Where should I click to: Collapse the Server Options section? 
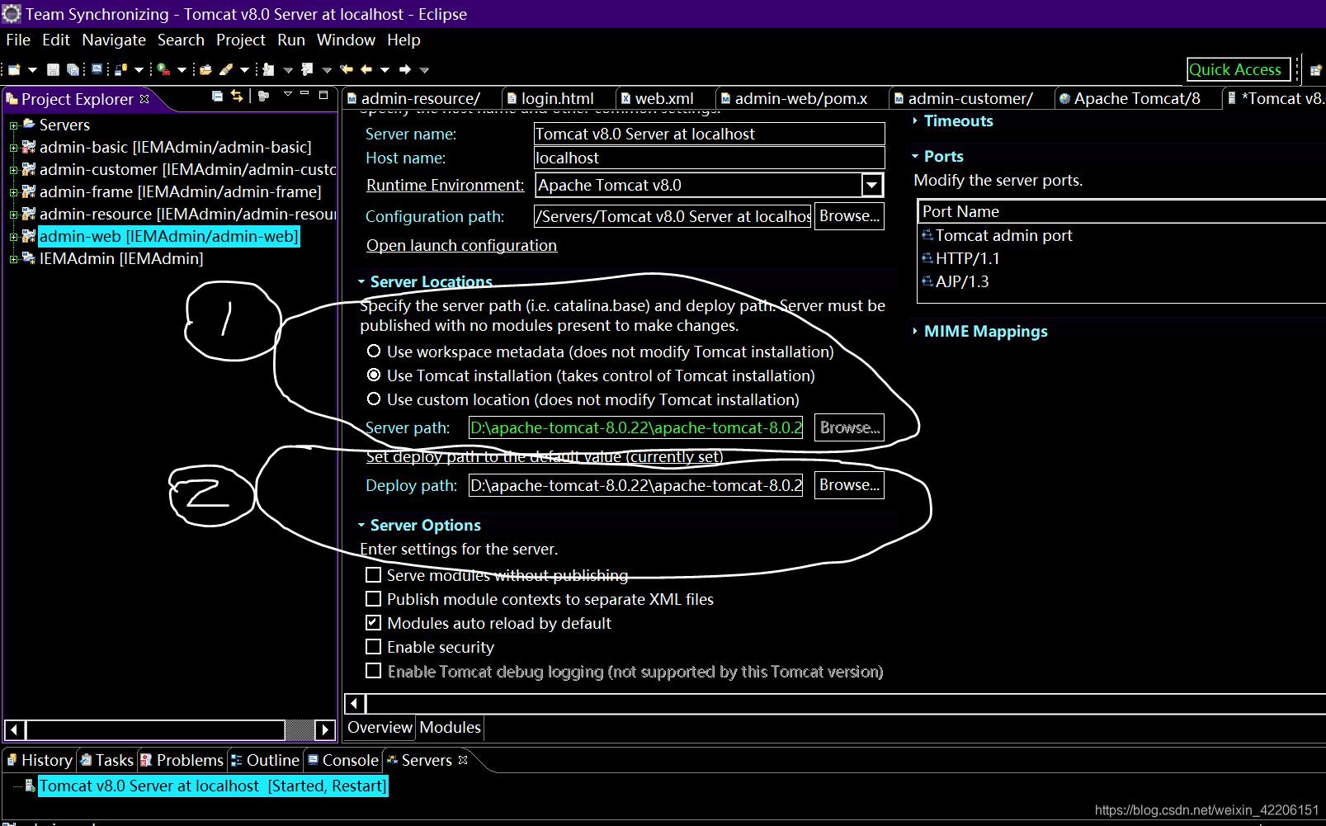pyautogui.click(x=361, y=525)
